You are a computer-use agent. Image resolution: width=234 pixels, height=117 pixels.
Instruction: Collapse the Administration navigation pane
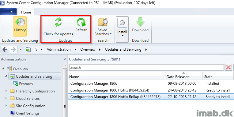(65, 59)
